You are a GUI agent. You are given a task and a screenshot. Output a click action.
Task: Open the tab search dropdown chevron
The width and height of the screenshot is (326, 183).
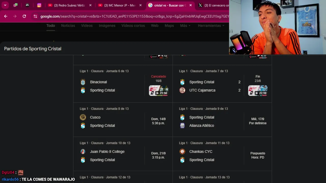[x=5, y=5]
